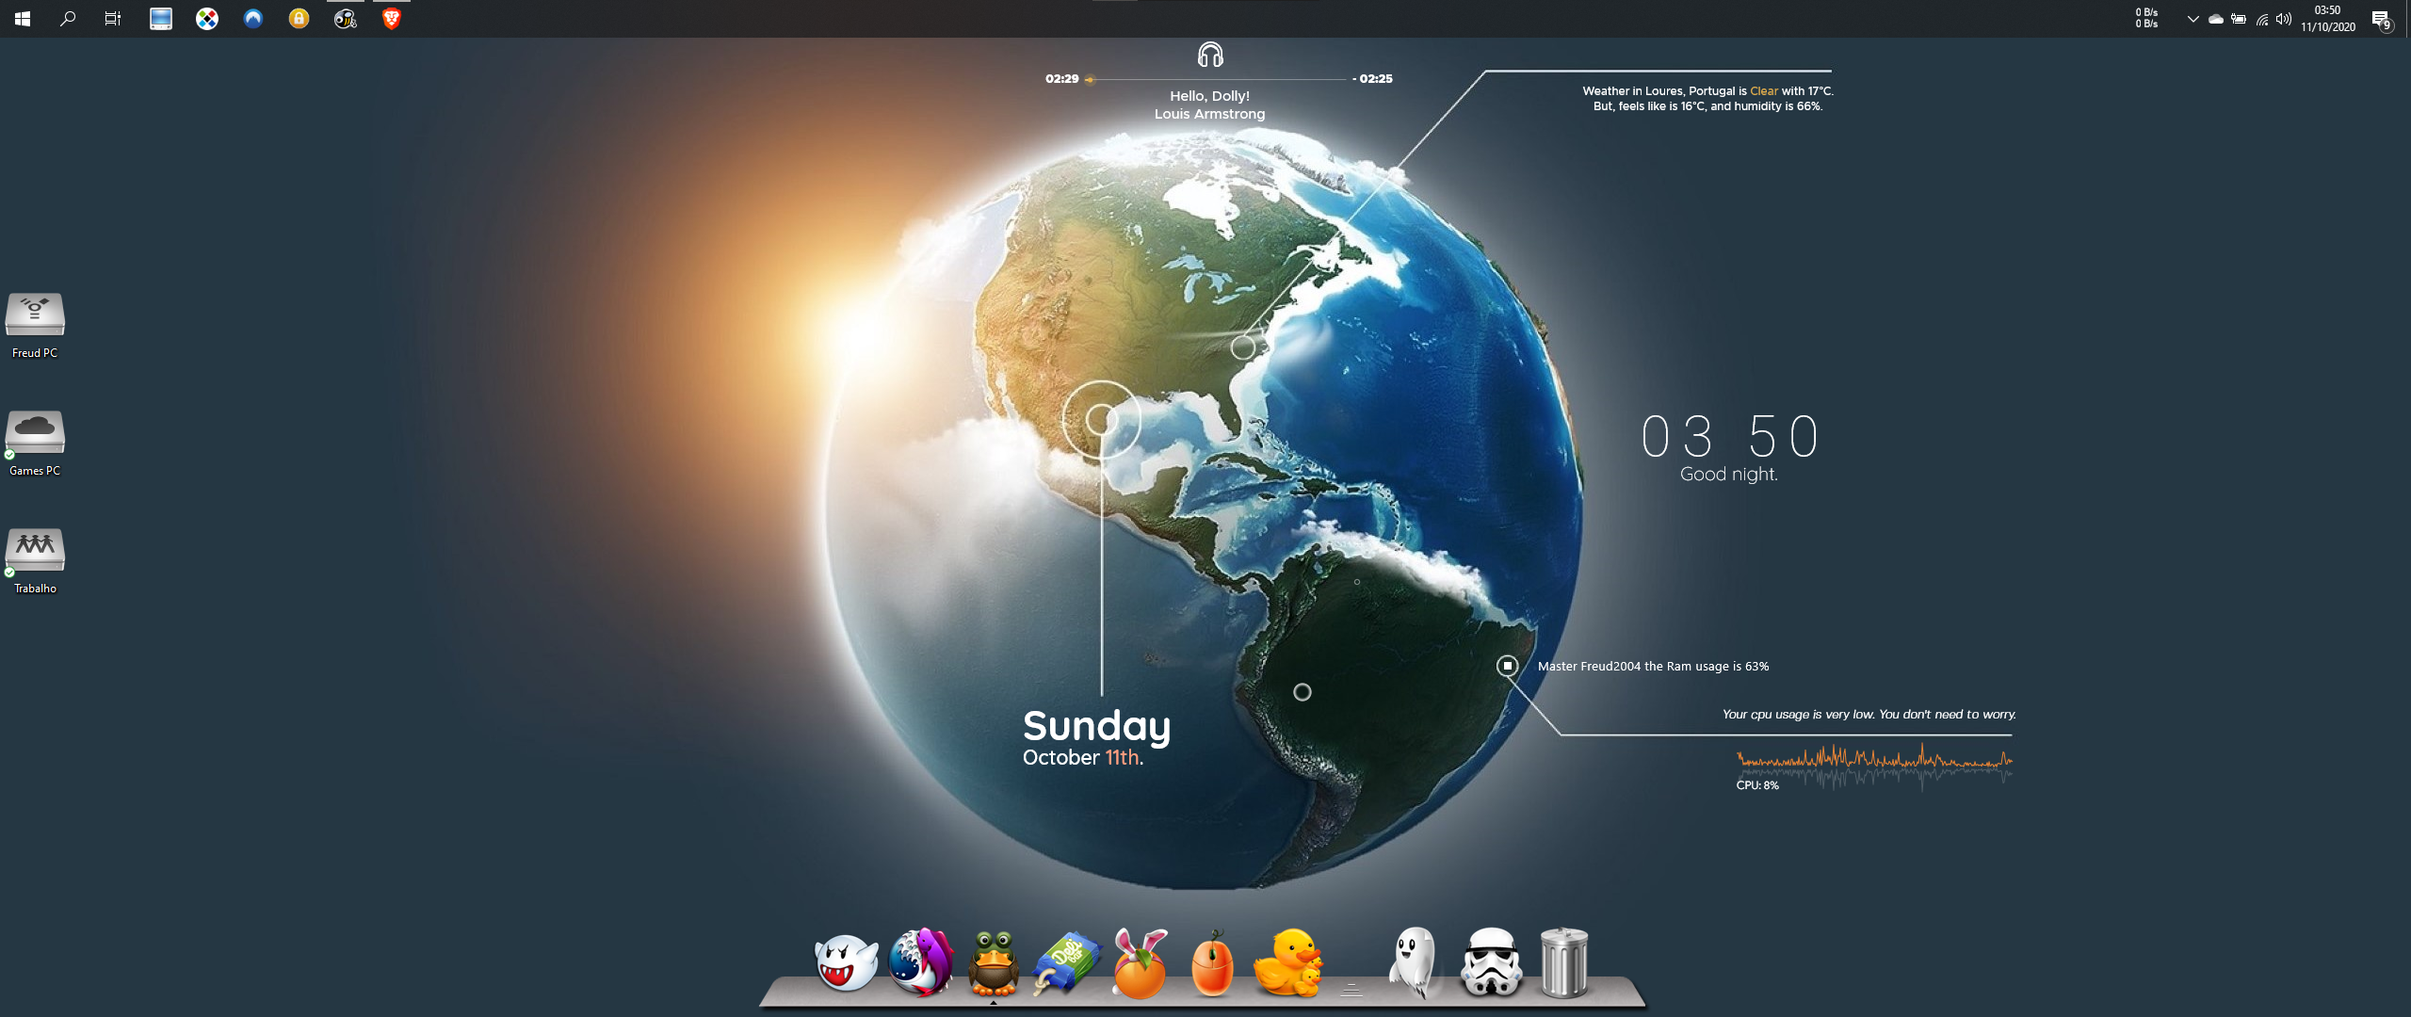Image resolution: width=2411 pixels, height=1017 pixels.
Task: Click the volume speaker tray icon
Action: click(x=2284, y=19)
